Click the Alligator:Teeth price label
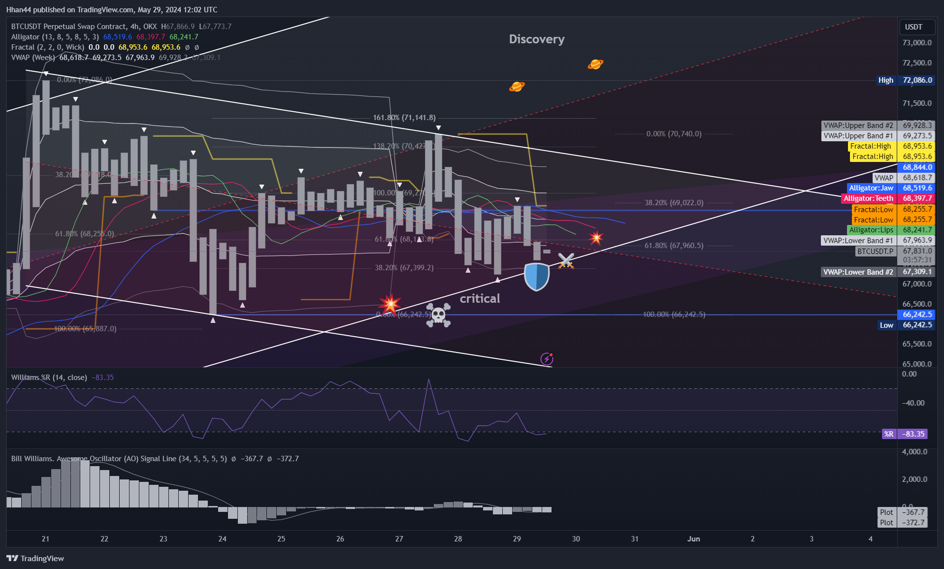944x569 pixels. pyautogui.click(x=888, y=198)
